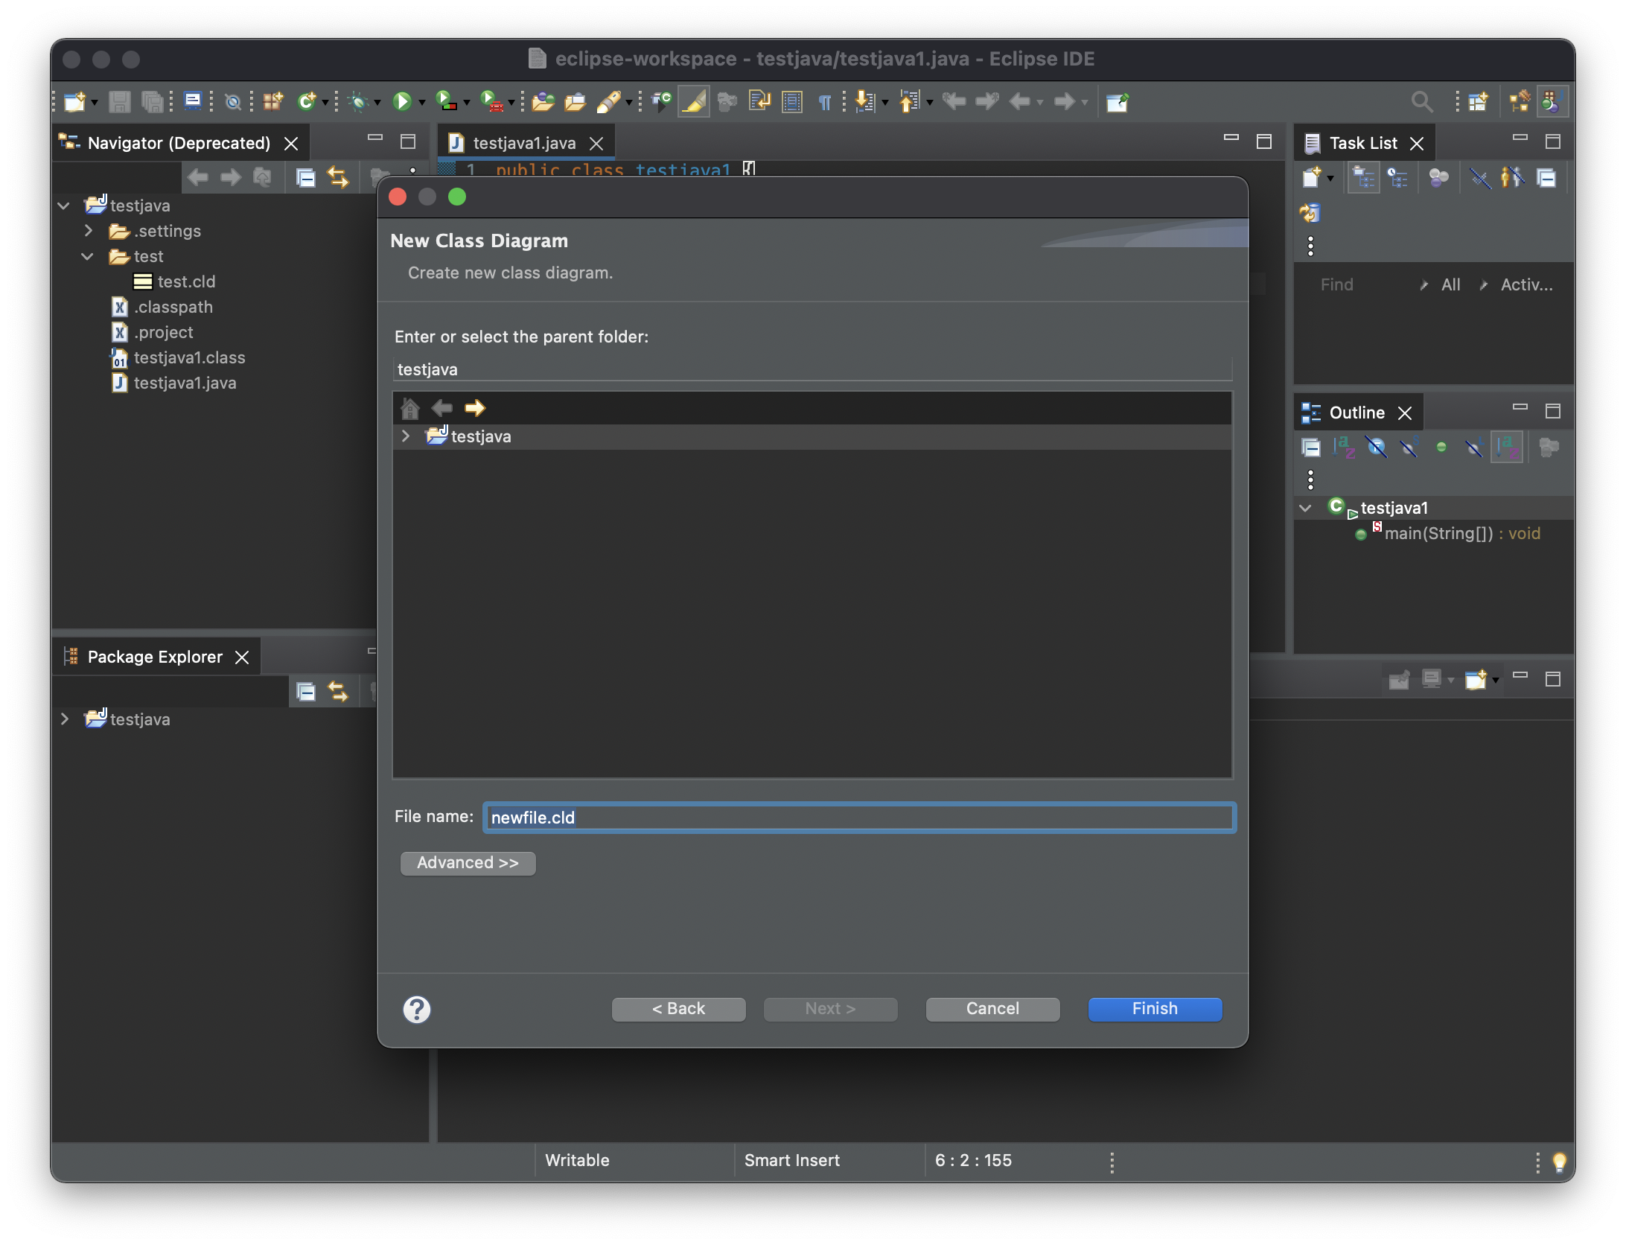
Task: Click the Finish button
Action: 1155,1009
